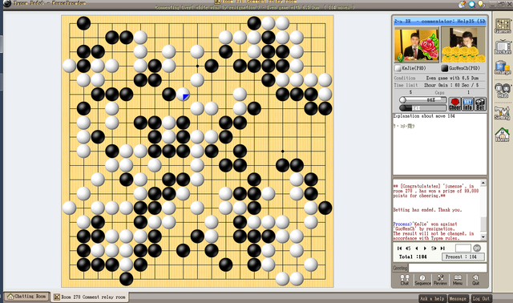This screenshot has height=303, width=513.
Task: Click the Time limit value text
Action: 451,85
